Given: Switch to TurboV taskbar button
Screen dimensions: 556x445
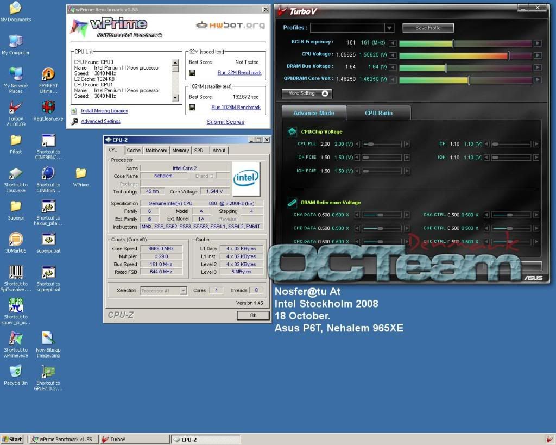Looking at the screenshot, I should (134, 440).
